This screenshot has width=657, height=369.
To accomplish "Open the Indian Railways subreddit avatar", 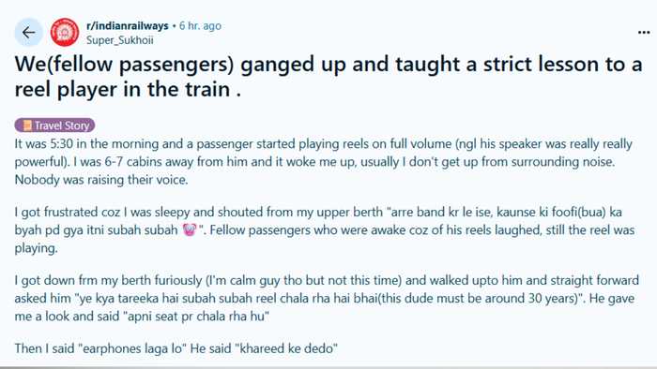I will coord(65,32).
